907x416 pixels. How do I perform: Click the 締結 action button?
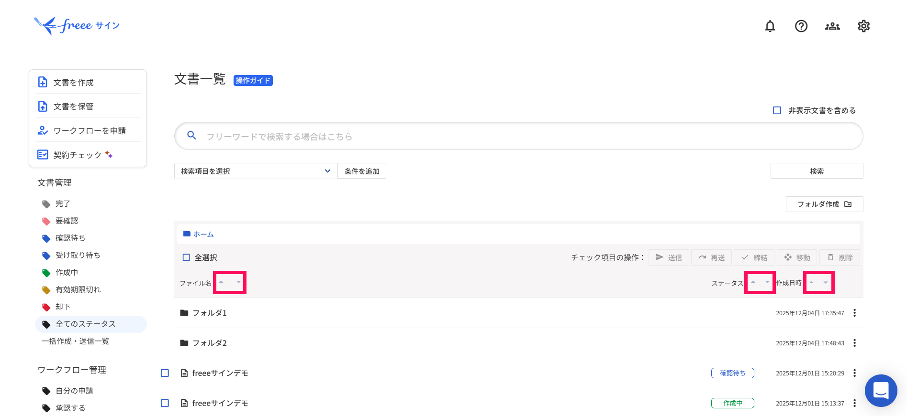(754, 257)
